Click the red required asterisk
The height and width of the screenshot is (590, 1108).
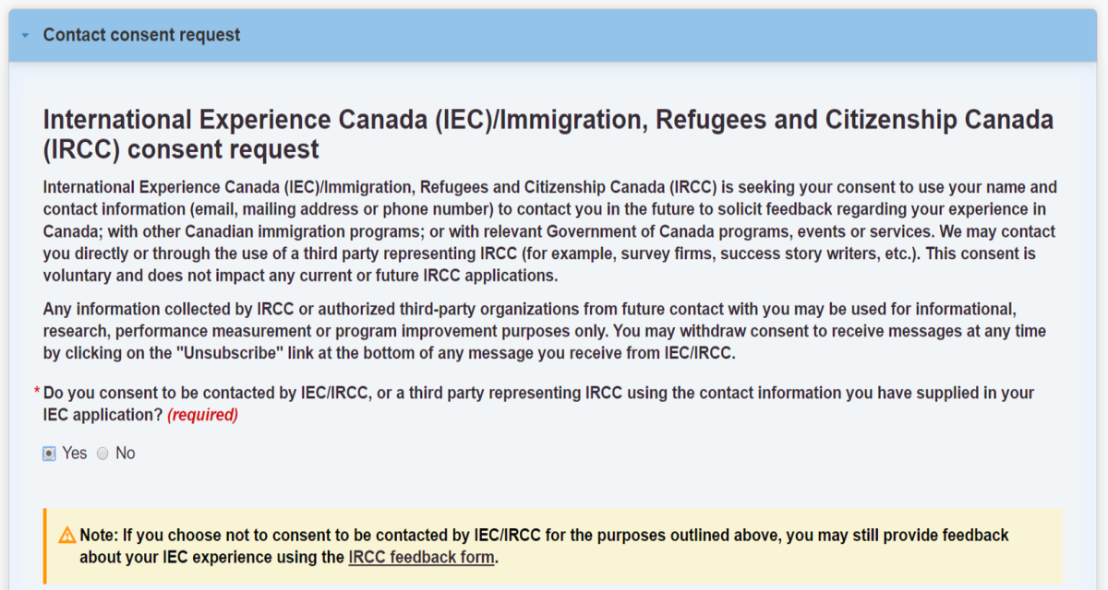(x=37, y=394)
